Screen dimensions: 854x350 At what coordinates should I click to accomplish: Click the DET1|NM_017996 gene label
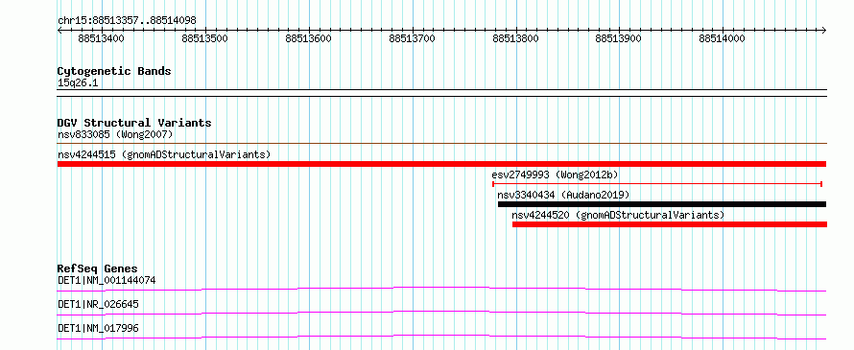tap(98, 328)
